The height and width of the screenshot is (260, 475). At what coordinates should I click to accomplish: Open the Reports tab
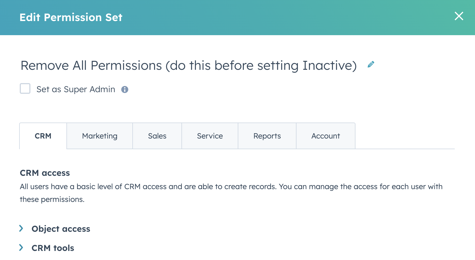tap(267, 136)
